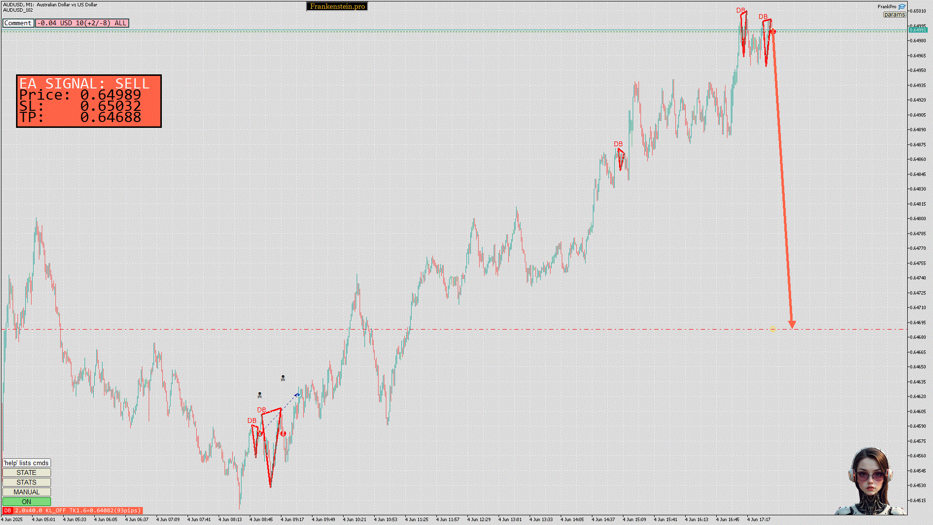
Task: Click the red DB status bar at bottom
Action: click(x=73, y=510)
